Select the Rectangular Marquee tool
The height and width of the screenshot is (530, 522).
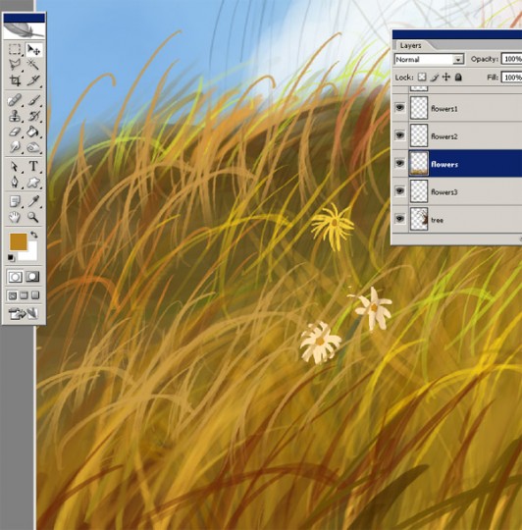[x=15, y=49]
